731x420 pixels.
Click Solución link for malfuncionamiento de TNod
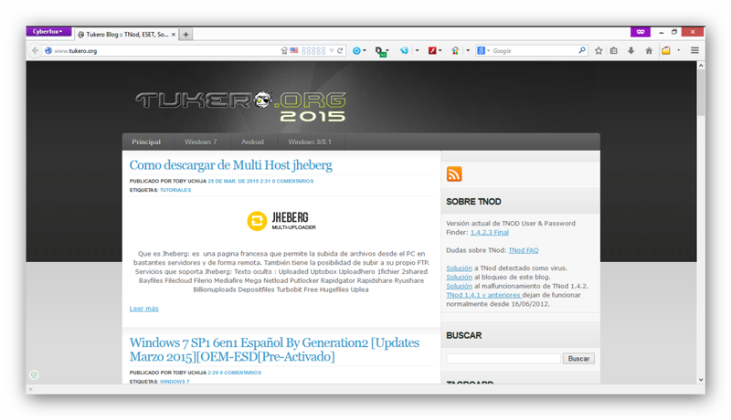(x=460, y=286)
